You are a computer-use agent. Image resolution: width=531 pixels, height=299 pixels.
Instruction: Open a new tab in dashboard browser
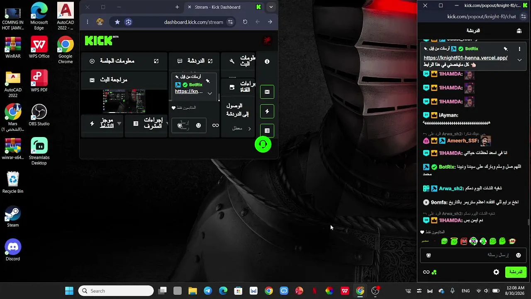(x=177, y=7)
